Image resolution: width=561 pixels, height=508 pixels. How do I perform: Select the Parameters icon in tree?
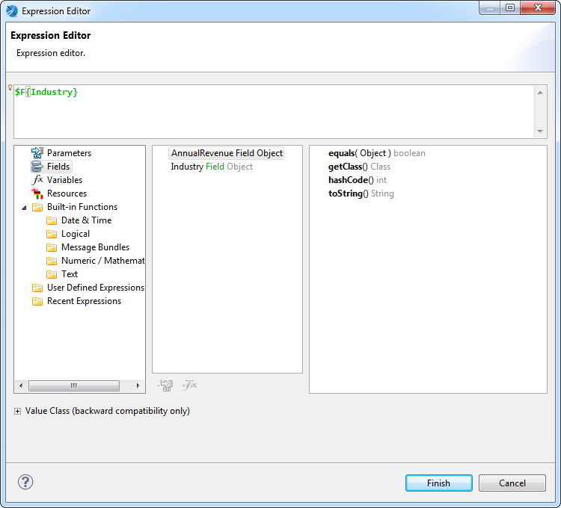pos(37,153)
